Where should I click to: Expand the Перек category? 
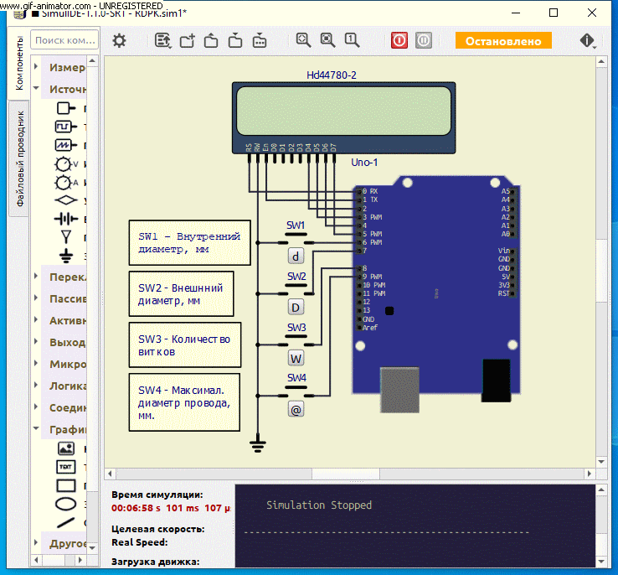tap(36, 276)
